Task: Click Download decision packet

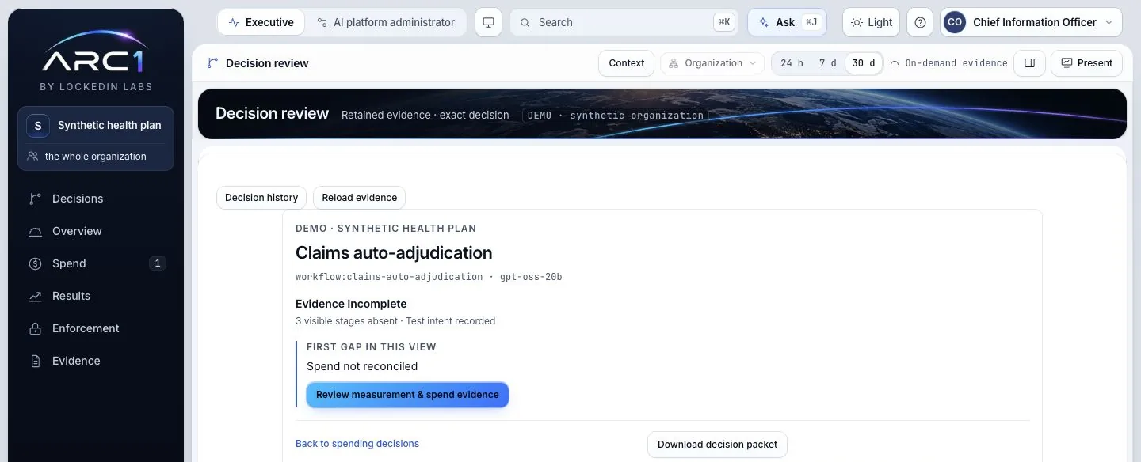Action: [717, 445]
